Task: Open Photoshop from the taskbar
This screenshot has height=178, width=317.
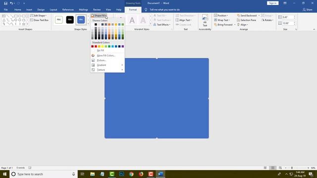Action: point(121,174)
